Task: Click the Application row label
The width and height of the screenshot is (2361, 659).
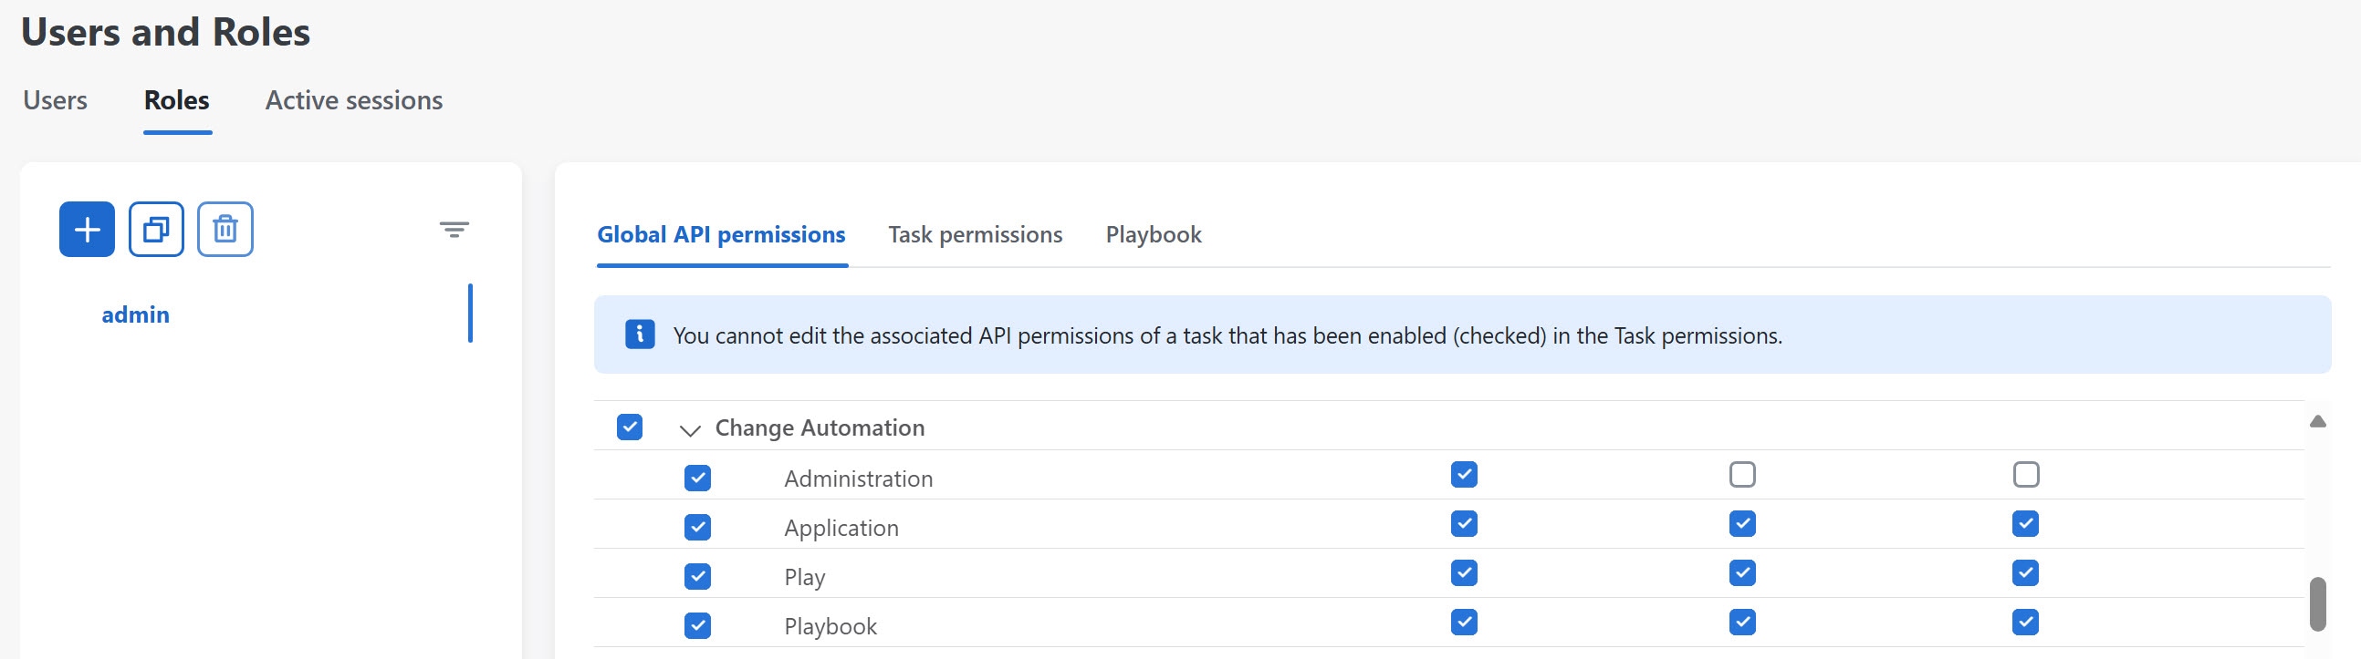Action: pos(841,528)
